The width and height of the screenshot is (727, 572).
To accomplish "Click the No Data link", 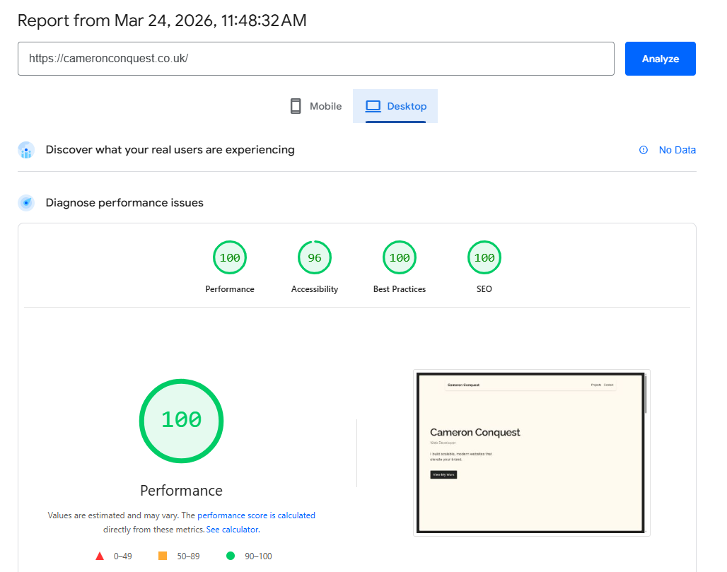I will (x=677, y=150).
